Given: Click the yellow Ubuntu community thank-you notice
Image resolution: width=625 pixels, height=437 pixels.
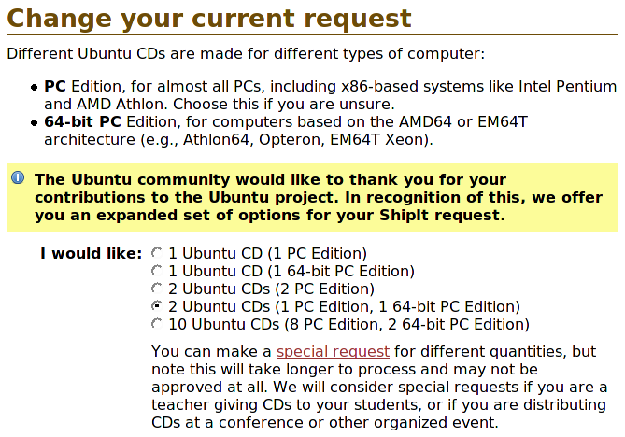Looking at the screenshot, I should click(x=312, y=197).
